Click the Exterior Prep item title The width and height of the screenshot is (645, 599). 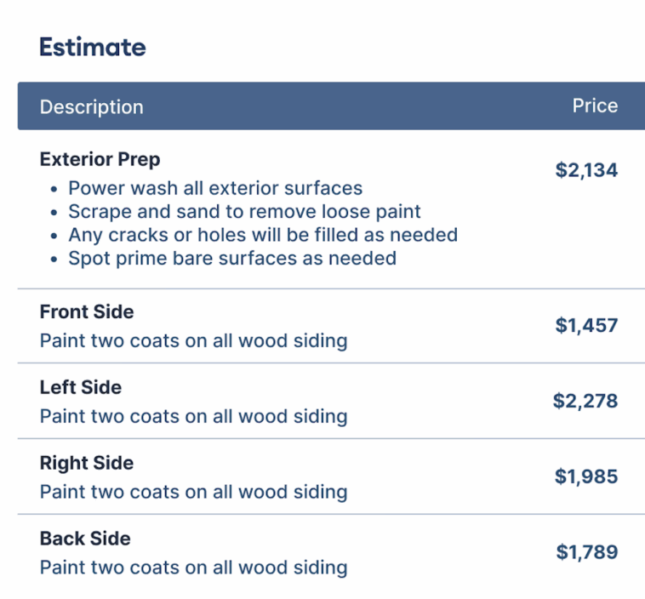click(x=100, y=159)
